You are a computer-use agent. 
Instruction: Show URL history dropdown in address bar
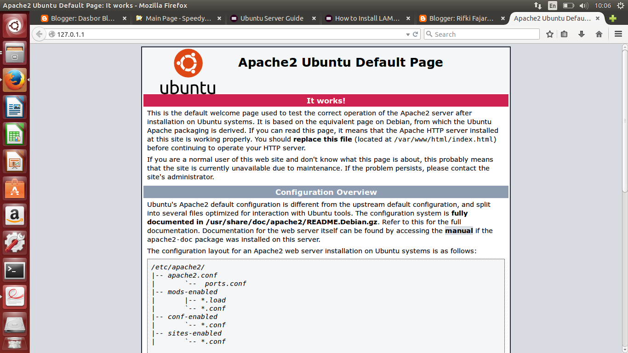point(407,34)
